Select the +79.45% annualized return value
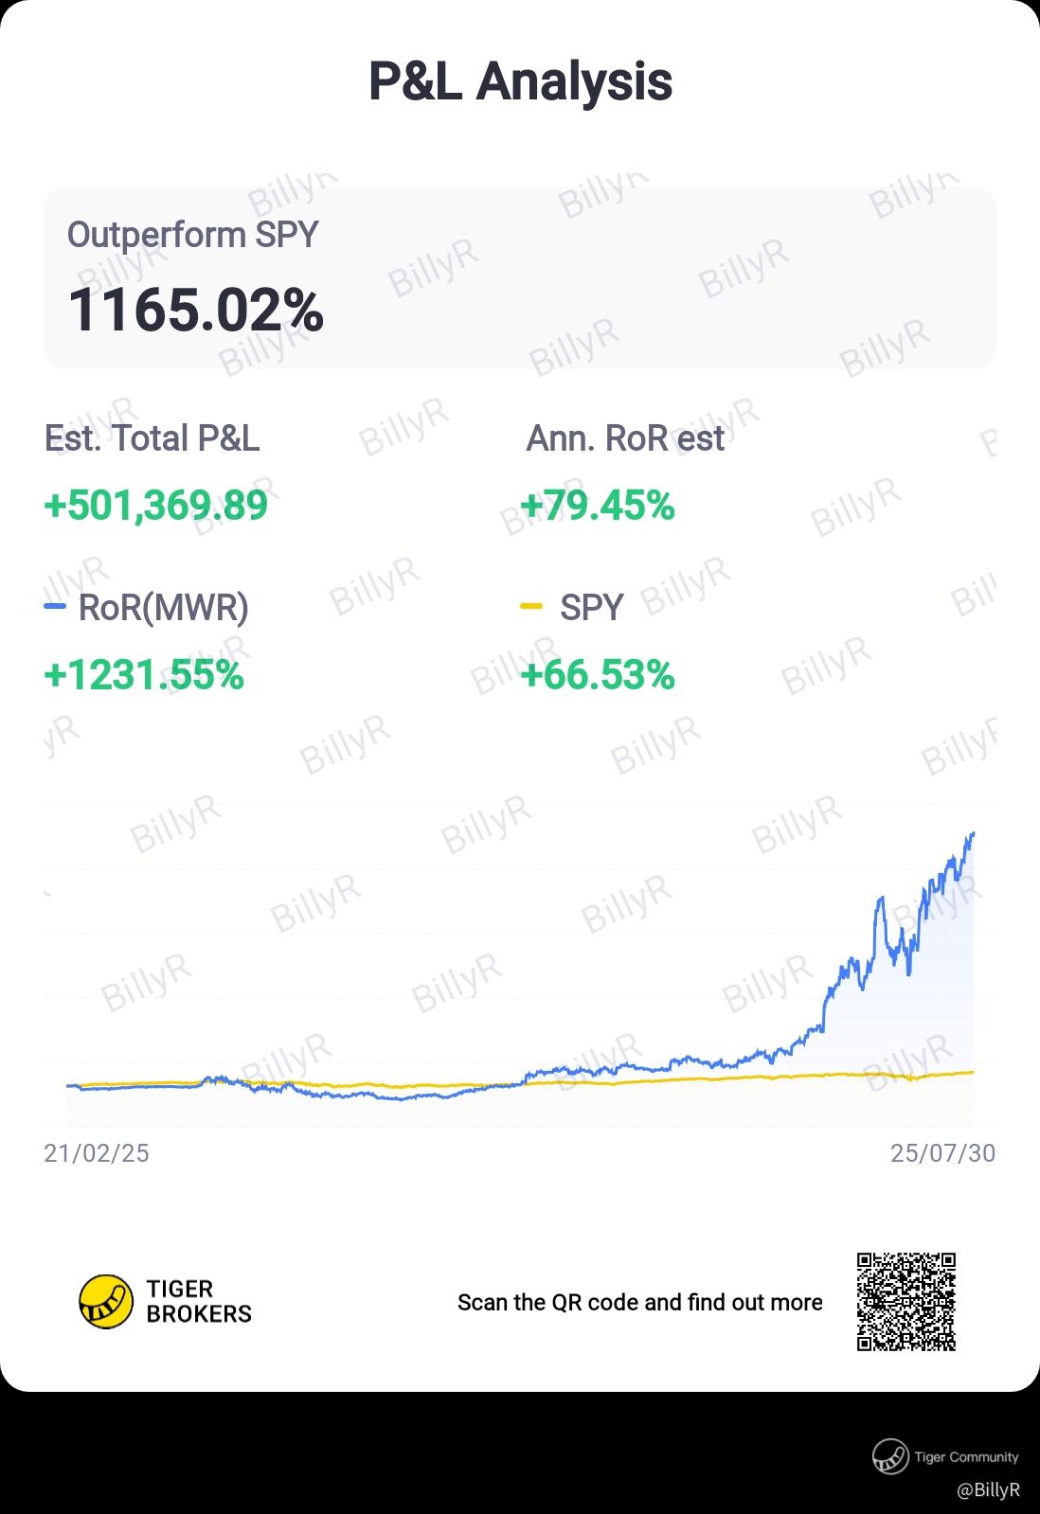This screenshot has width=1040, height=1514. (x=598, y=506)
